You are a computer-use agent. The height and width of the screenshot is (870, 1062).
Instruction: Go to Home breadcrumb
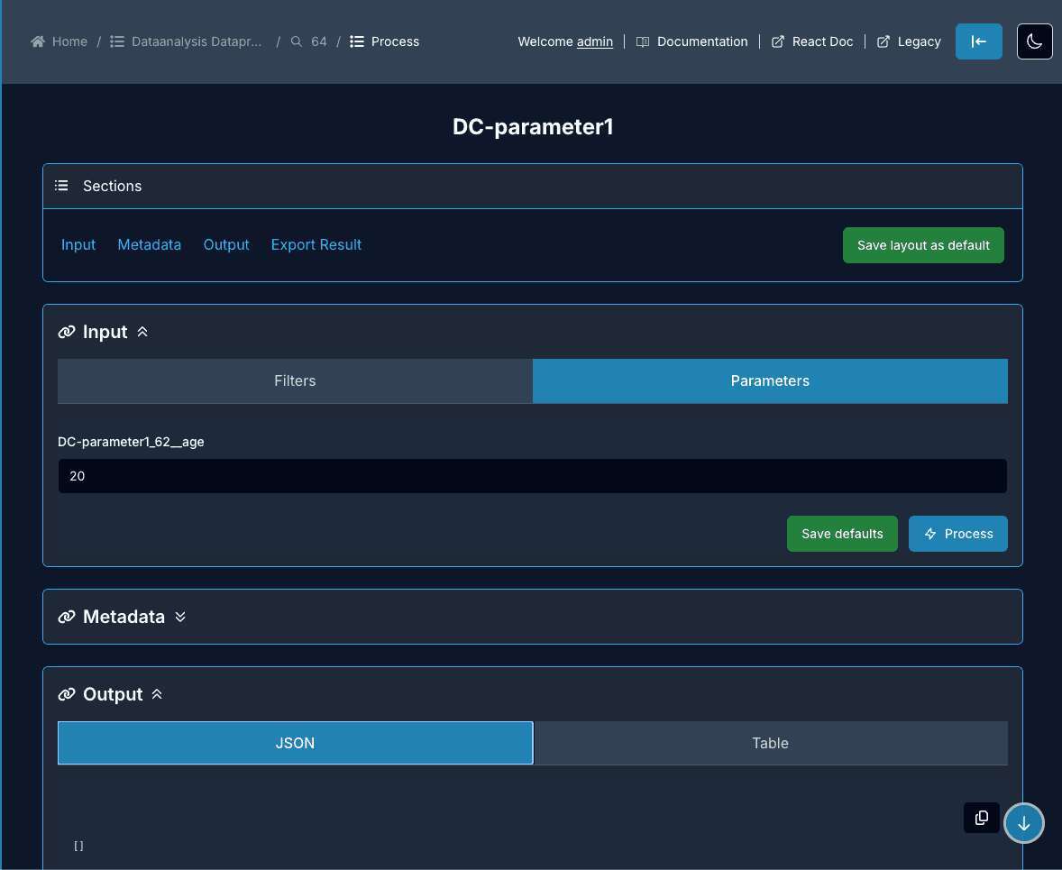[x=69, y=41]
